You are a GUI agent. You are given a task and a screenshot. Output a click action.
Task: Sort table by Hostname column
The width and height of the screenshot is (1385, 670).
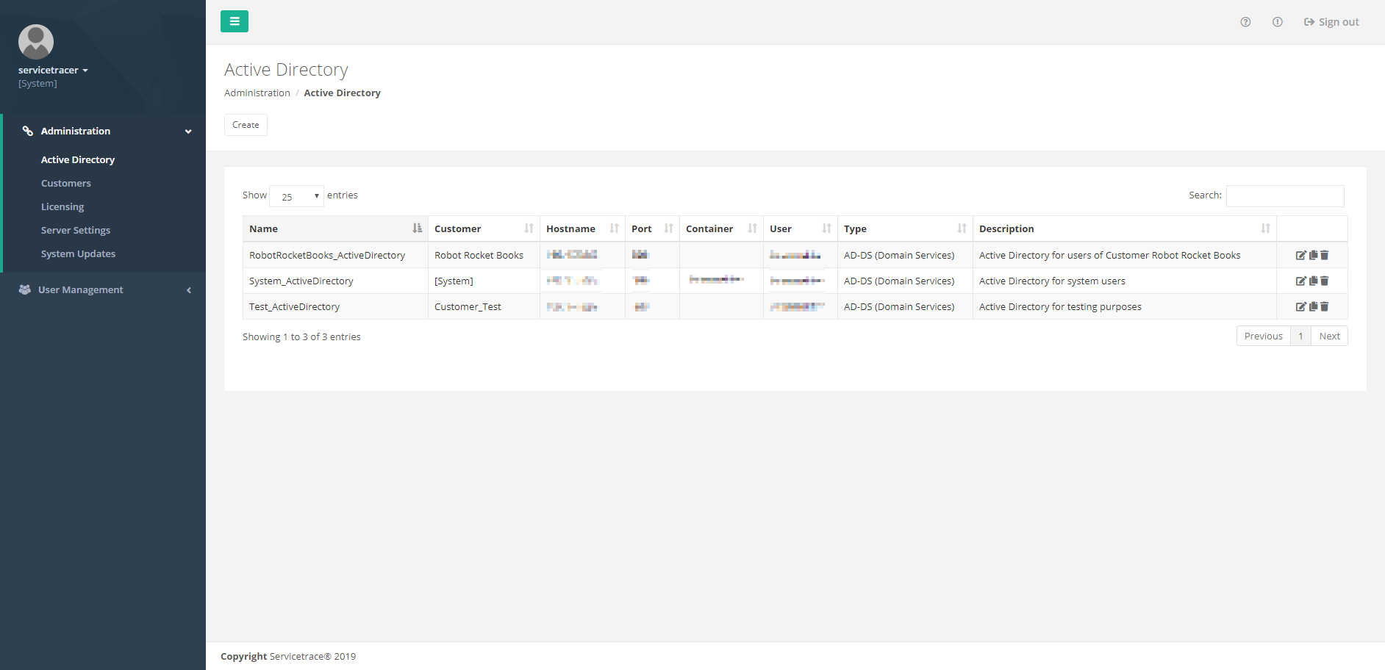click(582, 228)
